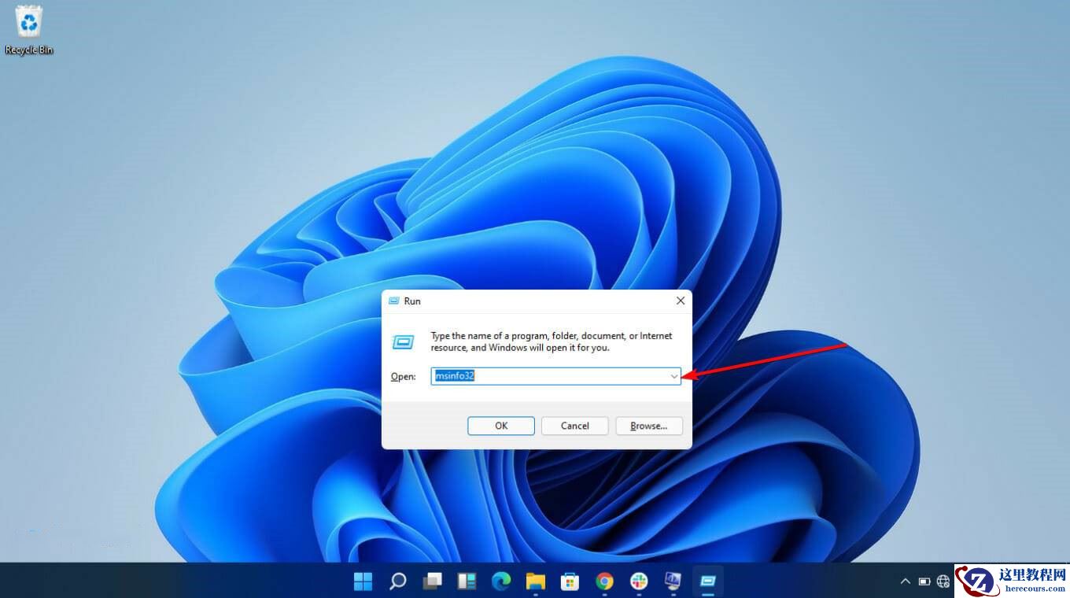Open Google Chrome from the taskbar
Image resolution: width=1070 pixels, height=598 pixels.
pos(603,581)
